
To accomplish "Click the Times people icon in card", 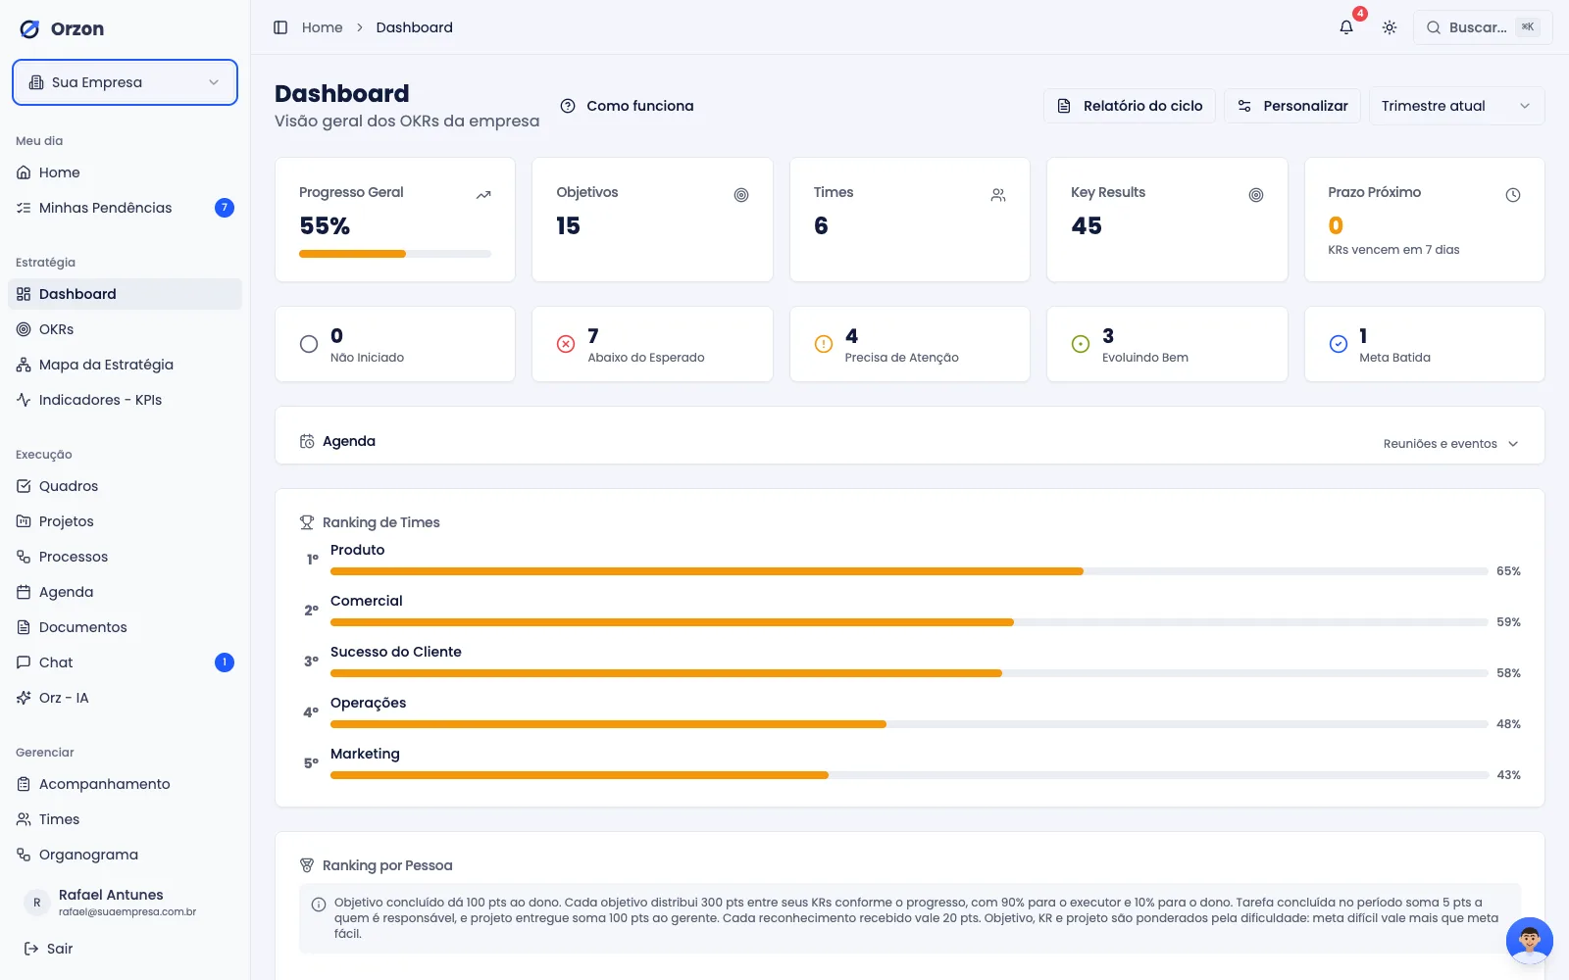I will (x=998, y=195).
